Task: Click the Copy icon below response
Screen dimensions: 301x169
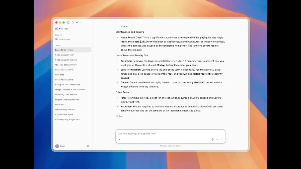Action: (117, 116)
